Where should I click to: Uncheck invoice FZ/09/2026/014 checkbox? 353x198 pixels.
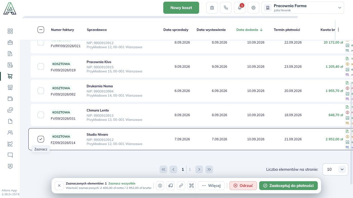tap(41, 139)
